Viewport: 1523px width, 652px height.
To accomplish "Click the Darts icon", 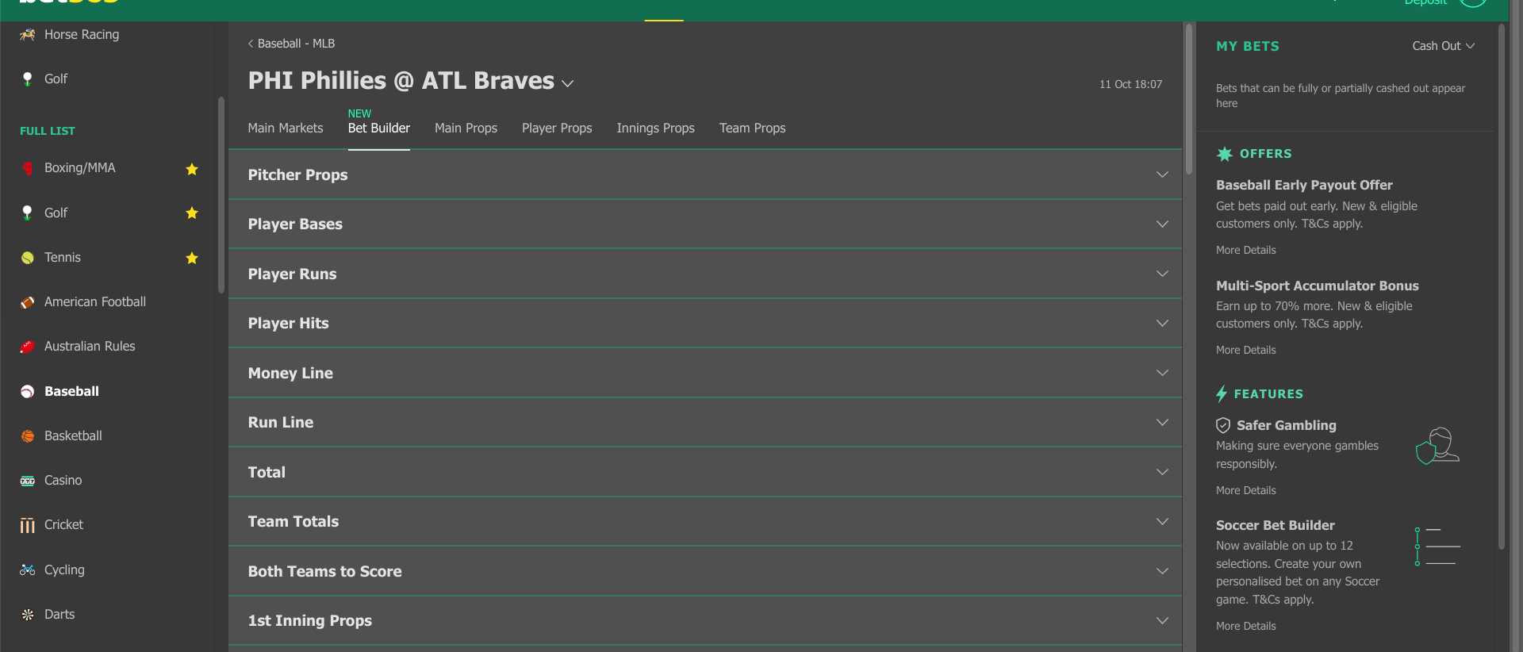I will point(28,614).
